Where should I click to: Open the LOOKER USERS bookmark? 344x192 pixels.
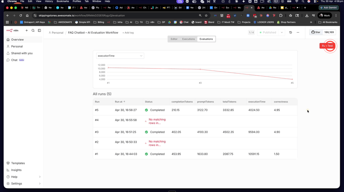click(x=264, y=22)
